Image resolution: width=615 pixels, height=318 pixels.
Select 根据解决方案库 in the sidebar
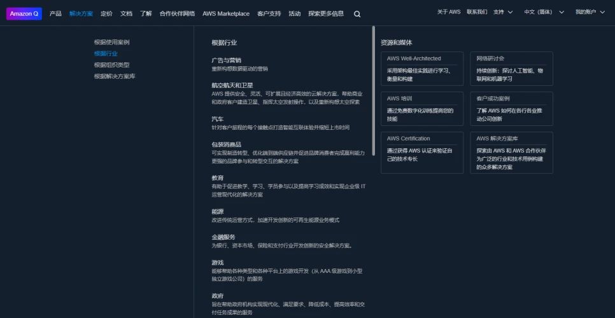[x=115, y=76]
